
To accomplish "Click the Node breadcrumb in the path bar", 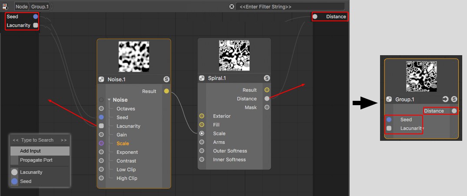I will pyautogui.click(x=21, y=7).
